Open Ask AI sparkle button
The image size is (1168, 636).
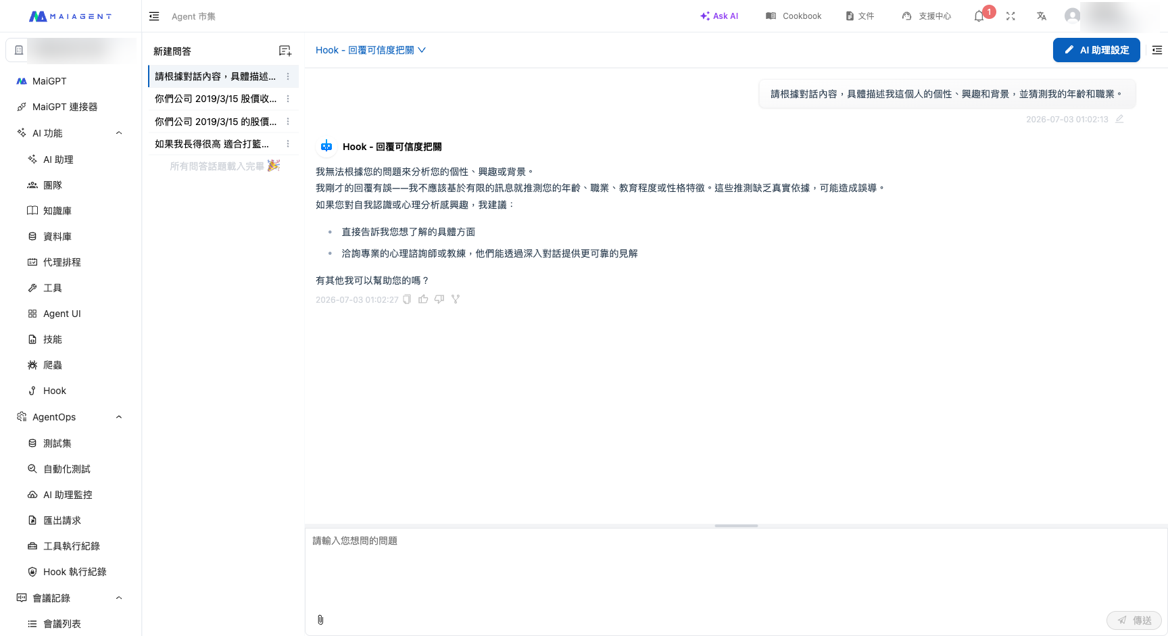point(719,16)
